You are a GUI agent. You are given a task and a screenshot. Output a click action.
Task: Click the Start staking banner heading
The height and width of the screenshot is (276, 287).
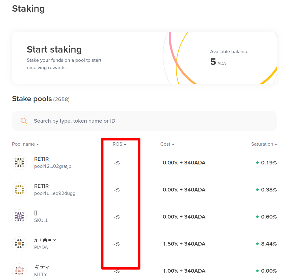point(54,49)
